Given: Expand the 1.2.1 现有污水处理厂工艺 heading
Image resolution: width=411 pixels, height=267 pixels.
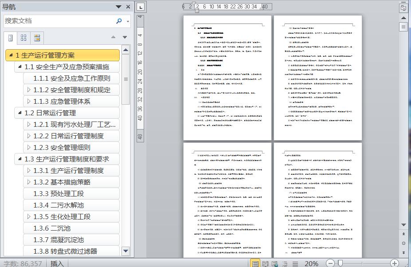Looking at the screenshot, I should click(28, 124).
